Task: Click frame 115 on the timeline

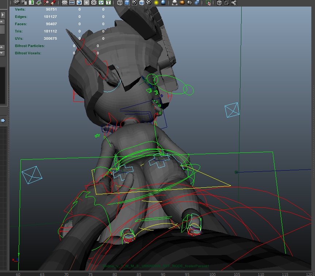Action: 285,274
